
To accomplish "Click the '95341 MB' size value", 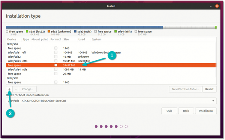I will pos(69,61).
